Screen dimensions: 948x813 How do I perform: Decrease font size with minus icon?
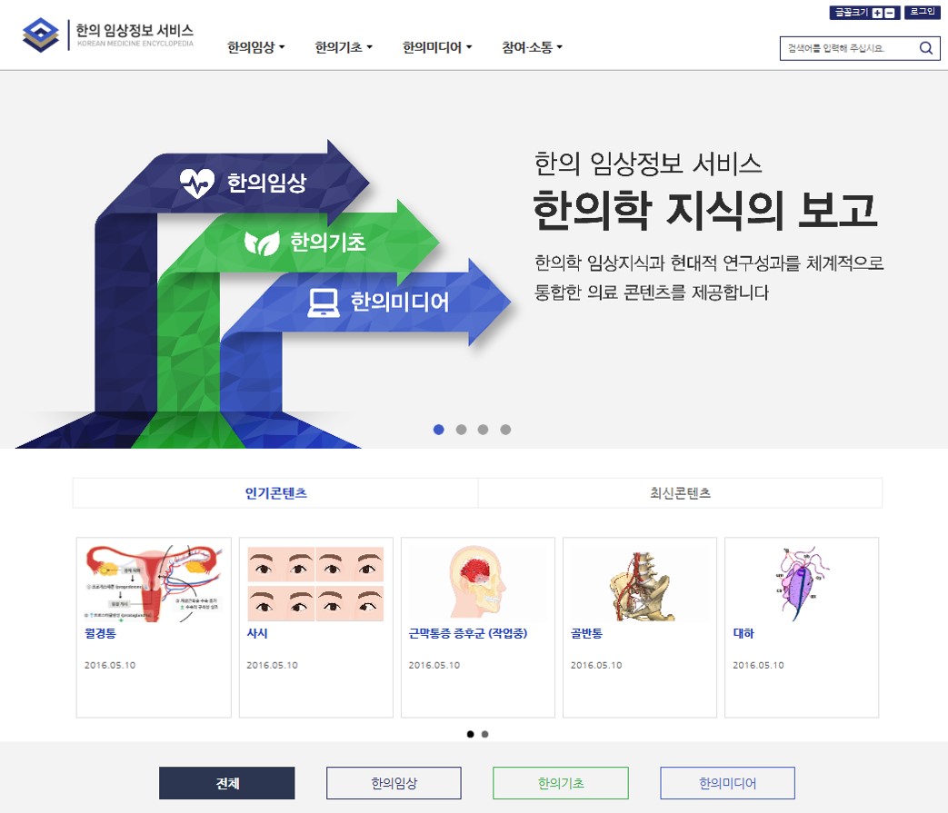point(889,13)
